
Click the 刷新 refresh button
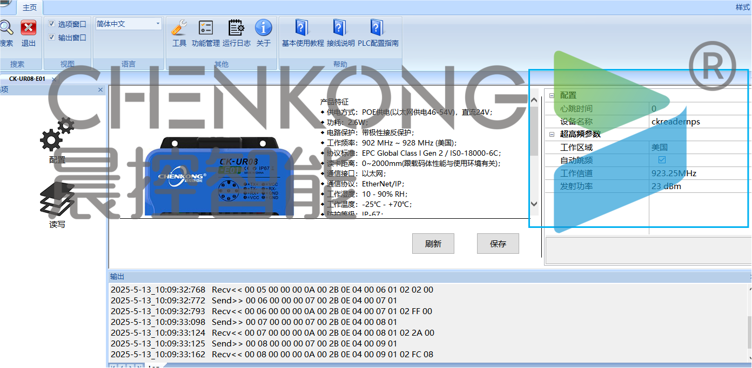(433, 244)
